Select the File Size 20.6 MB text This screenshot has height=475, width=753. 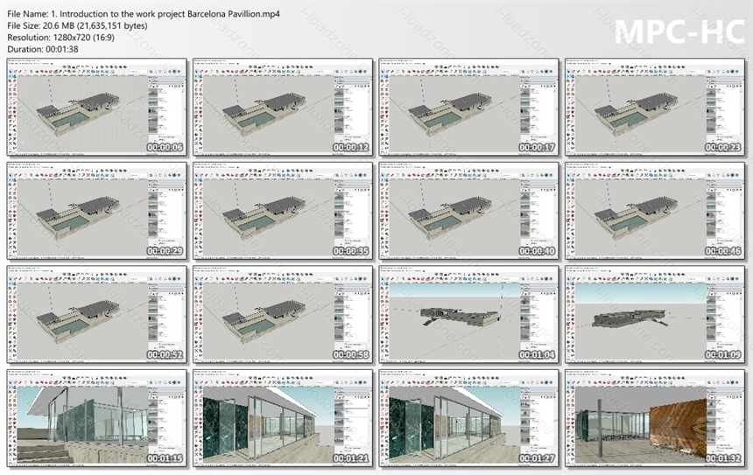point(77,25)
